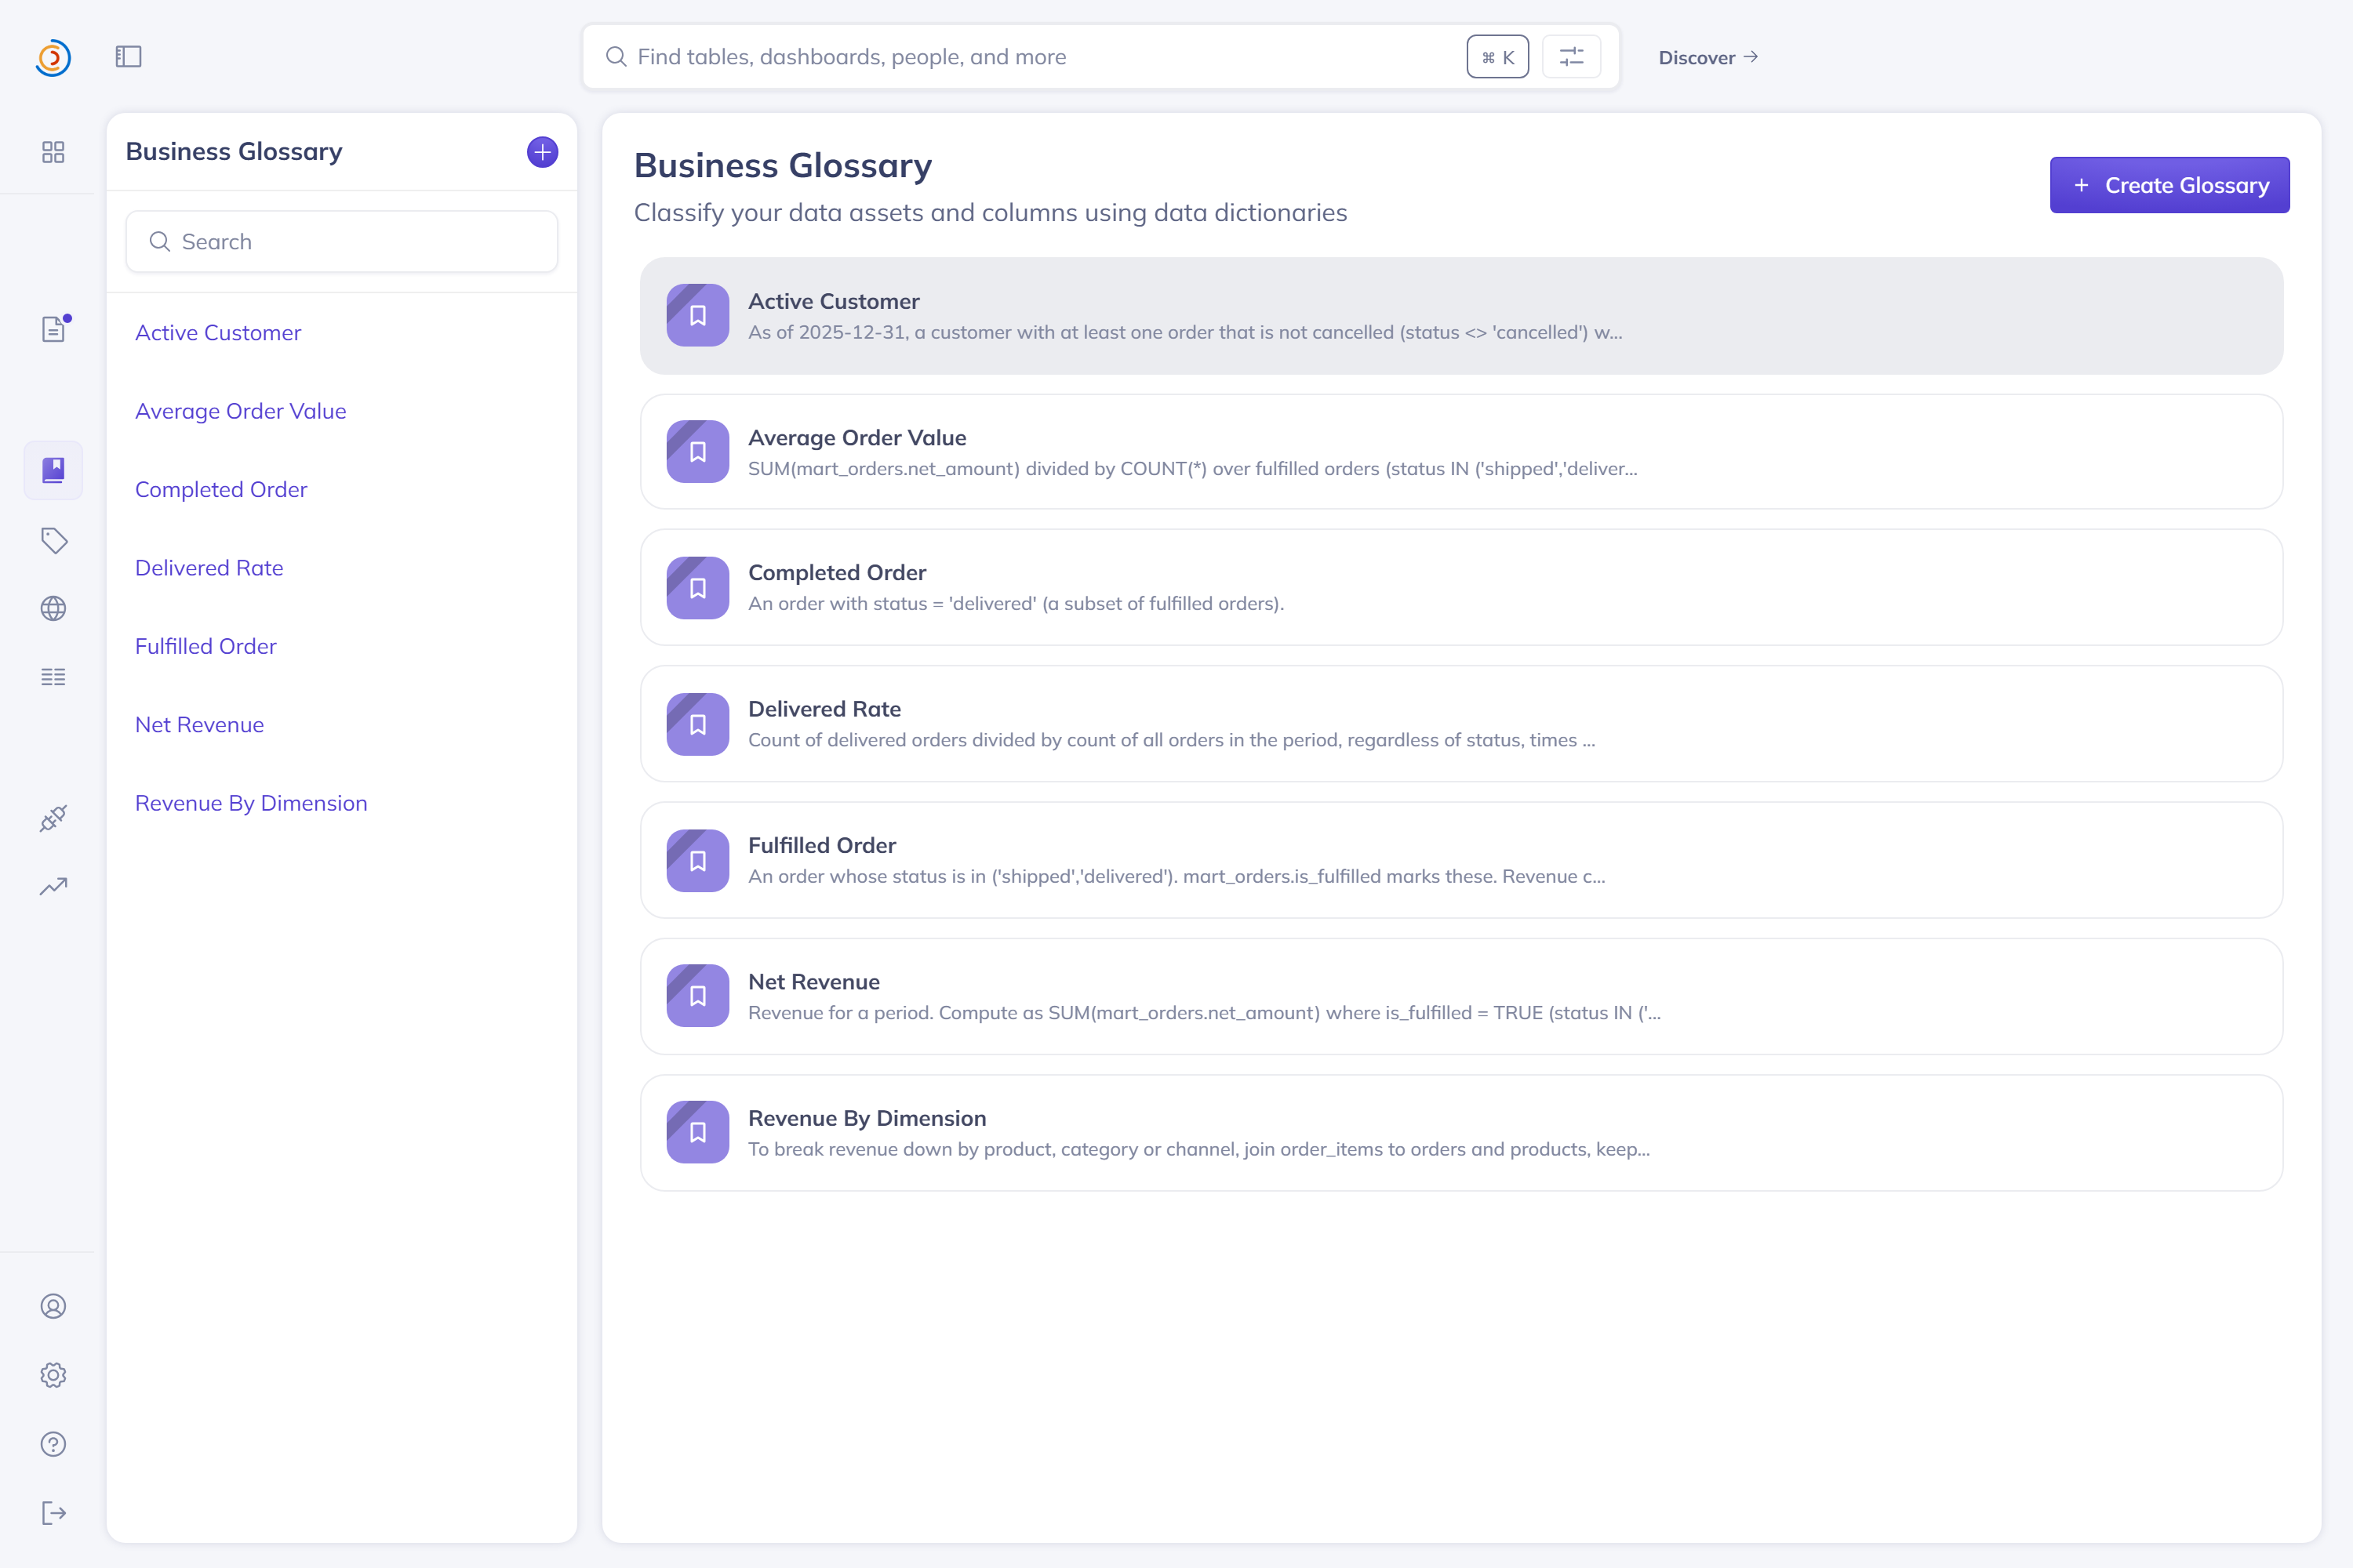Add glossary with the round plus icon

pyautogui.click(x=542, y=152)
